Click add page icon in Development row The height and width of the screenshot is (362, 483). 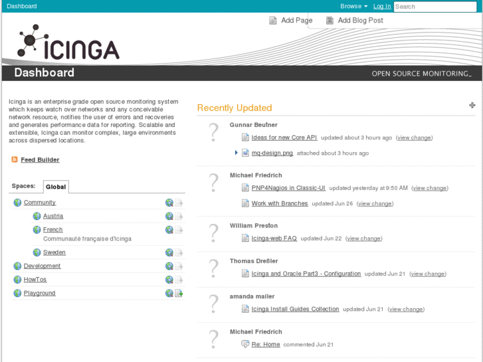pos(179,266)
